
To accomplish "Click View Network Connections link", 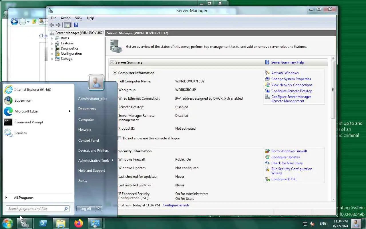I will (x=292, y=85).
